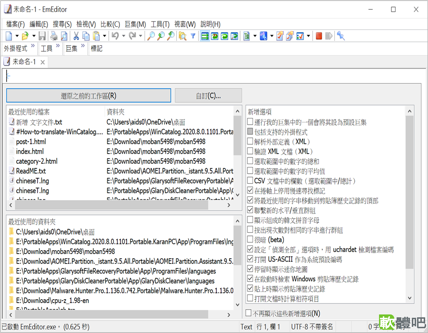
Task: Open Redo history dropdown arrow
Action: click(x=140, y=36)
